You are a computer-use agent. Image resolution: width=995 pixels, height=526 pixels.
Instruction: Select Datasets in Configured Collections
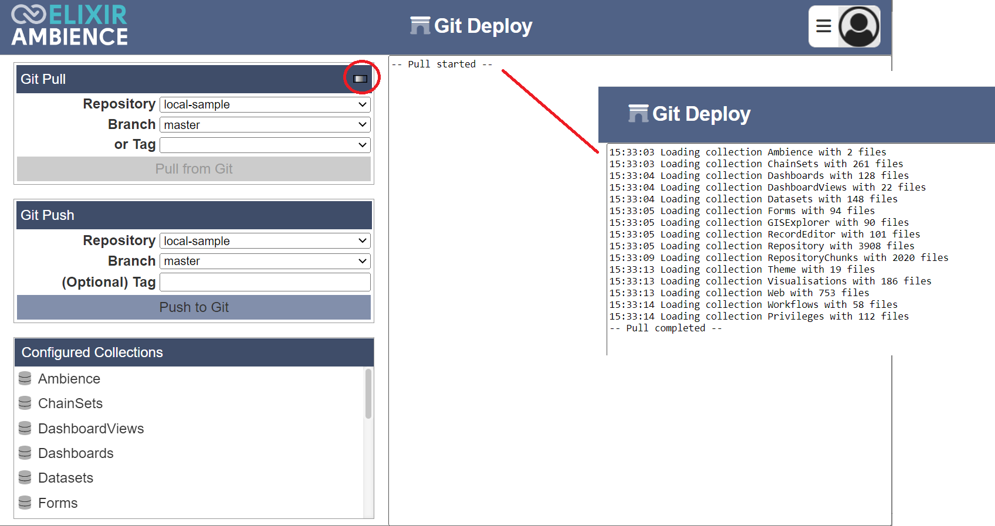tap(66, 478)
